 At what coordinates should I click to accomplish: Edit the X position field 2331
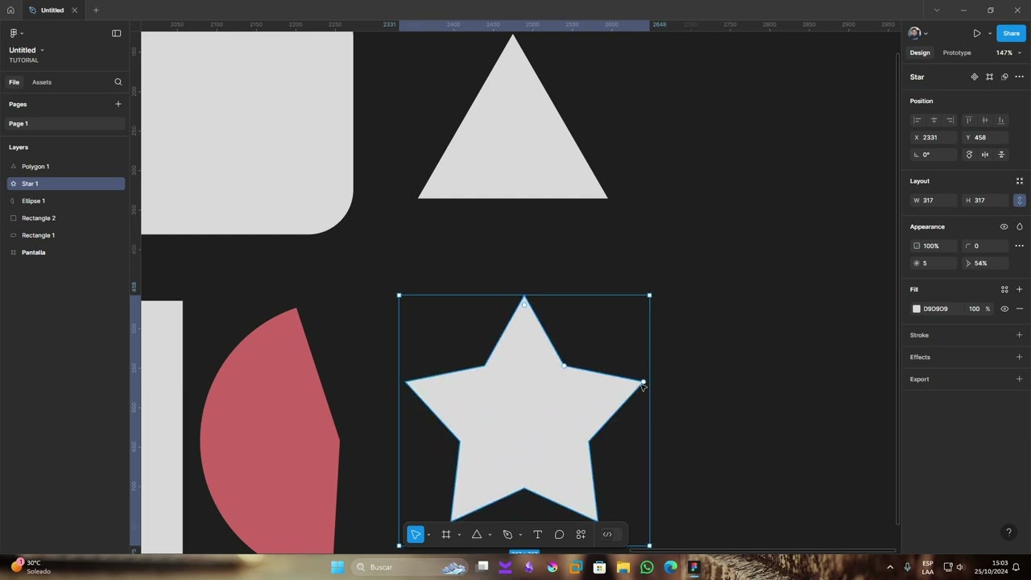pos(934,138)
